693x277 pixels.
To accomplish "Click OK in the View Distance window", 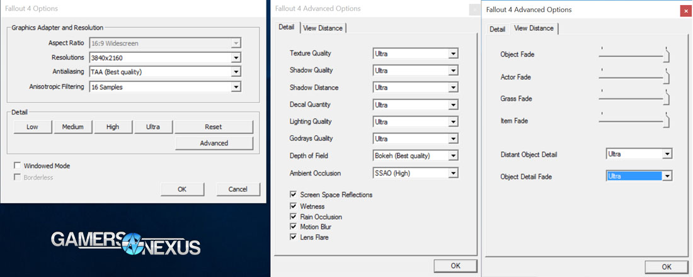I will [667, 267].
